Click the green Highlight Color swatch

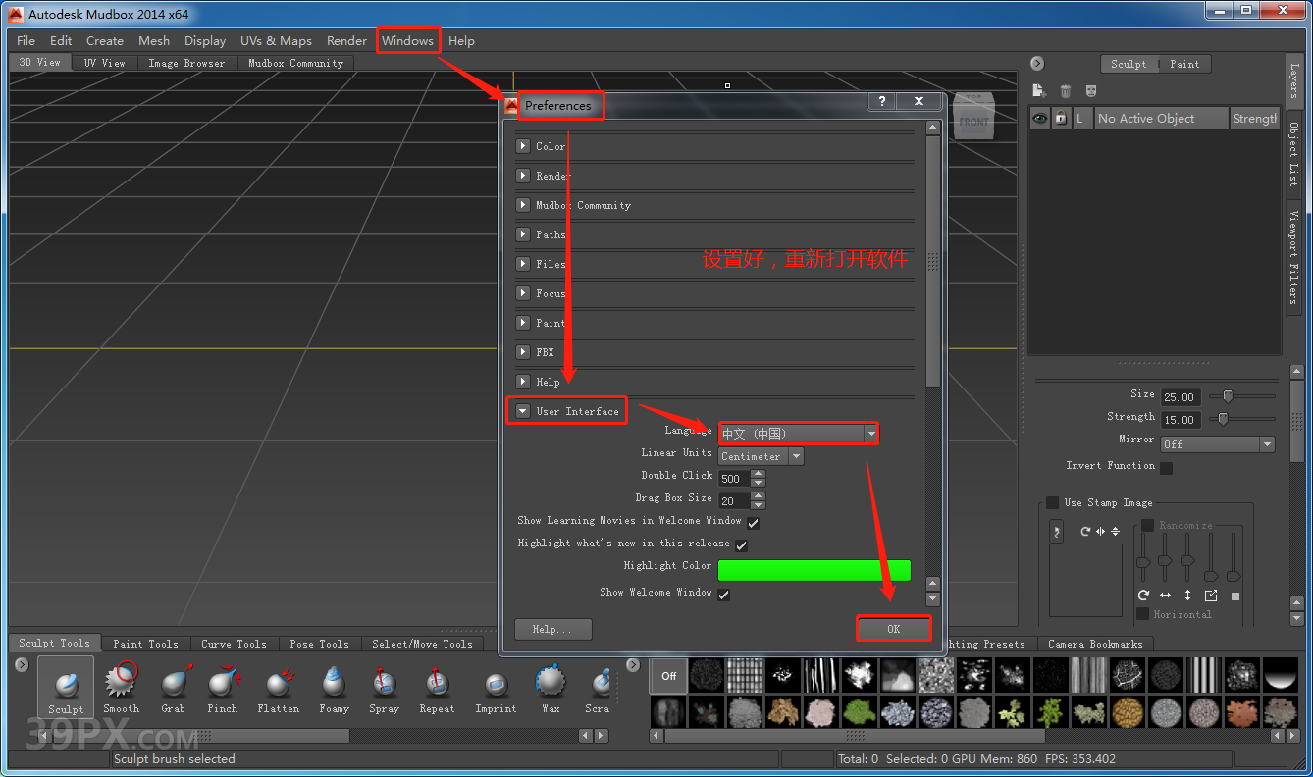(814, 569)
